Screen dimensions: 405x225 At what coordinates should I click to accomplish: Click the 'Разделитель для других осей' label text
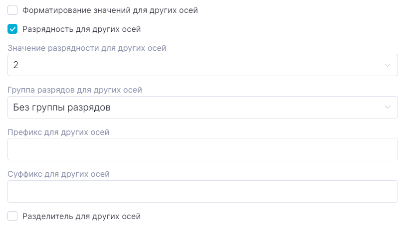[81, 216]
